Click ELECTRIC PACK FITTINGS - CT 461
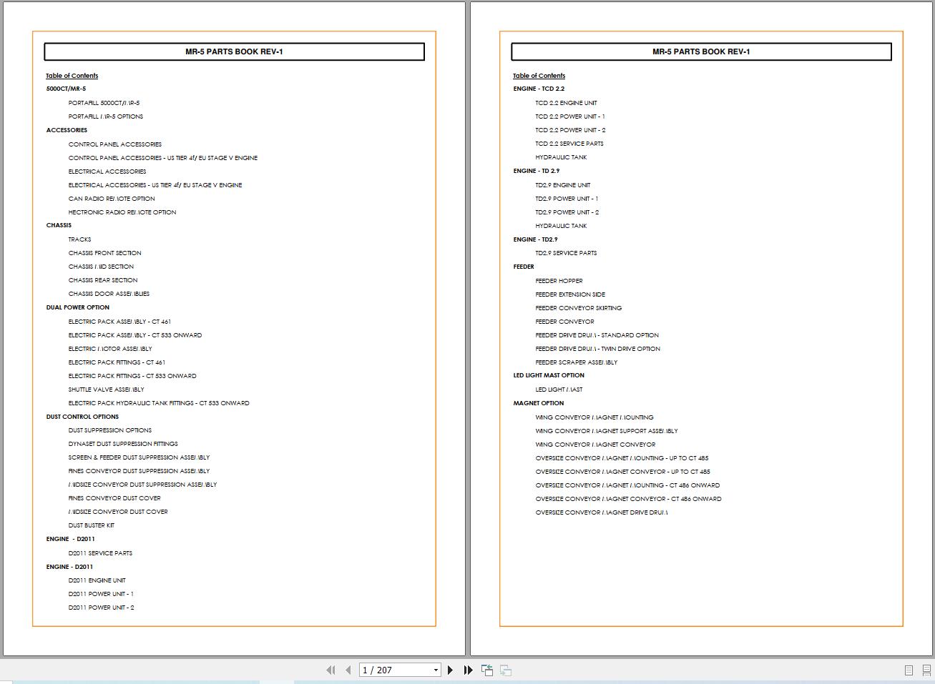 117,362
